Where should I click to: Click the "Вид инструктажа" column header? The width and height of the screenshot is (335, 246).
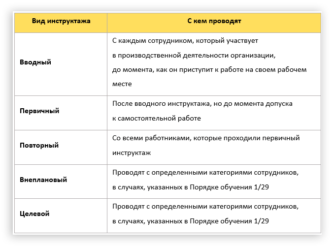pos(61,22)
